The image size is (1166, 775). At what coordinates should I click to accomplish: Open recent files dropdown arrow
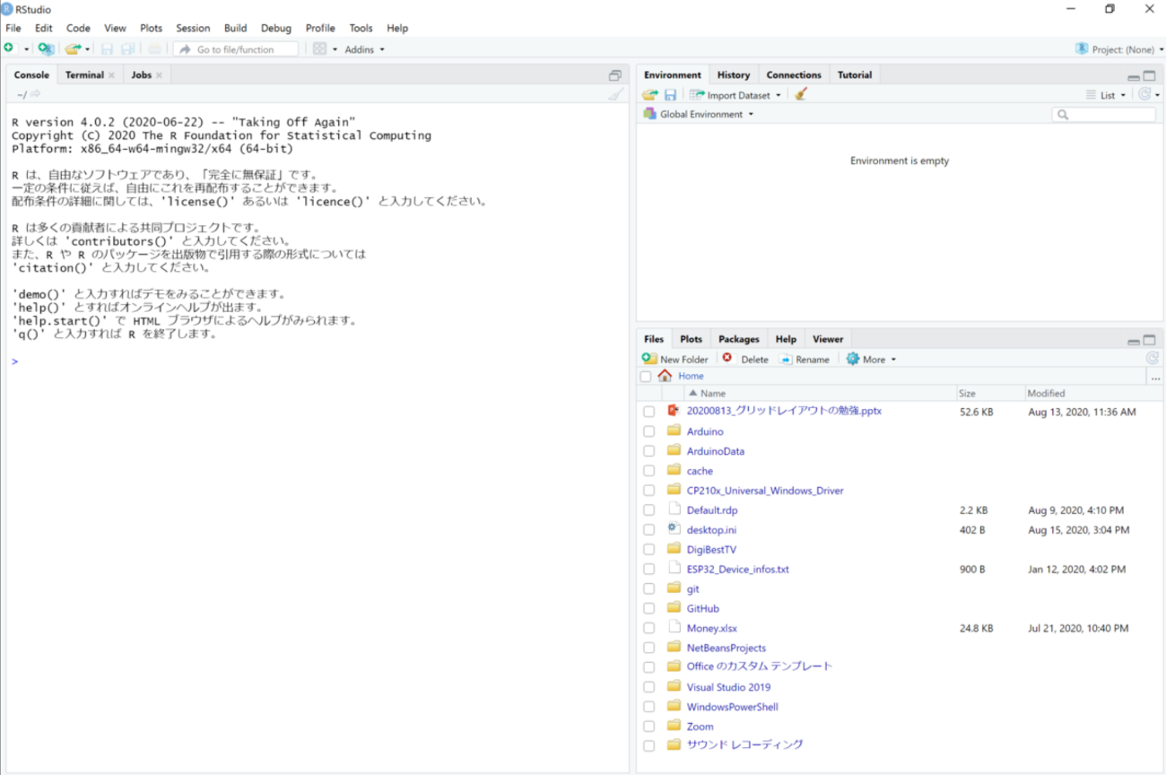(x=87, y=50)
